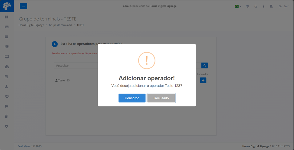This screenshot has height=150, width=294.
Task: Open the help question mark icon
Action: [x=247, y=6]
